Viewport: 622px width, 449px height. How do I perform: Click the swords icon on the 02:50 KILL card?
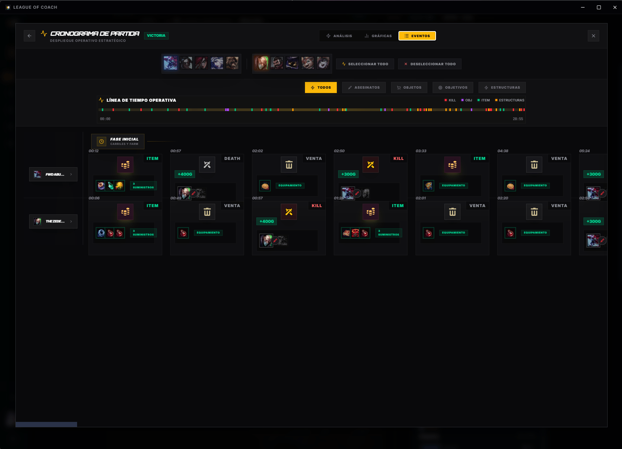(371, 165)
